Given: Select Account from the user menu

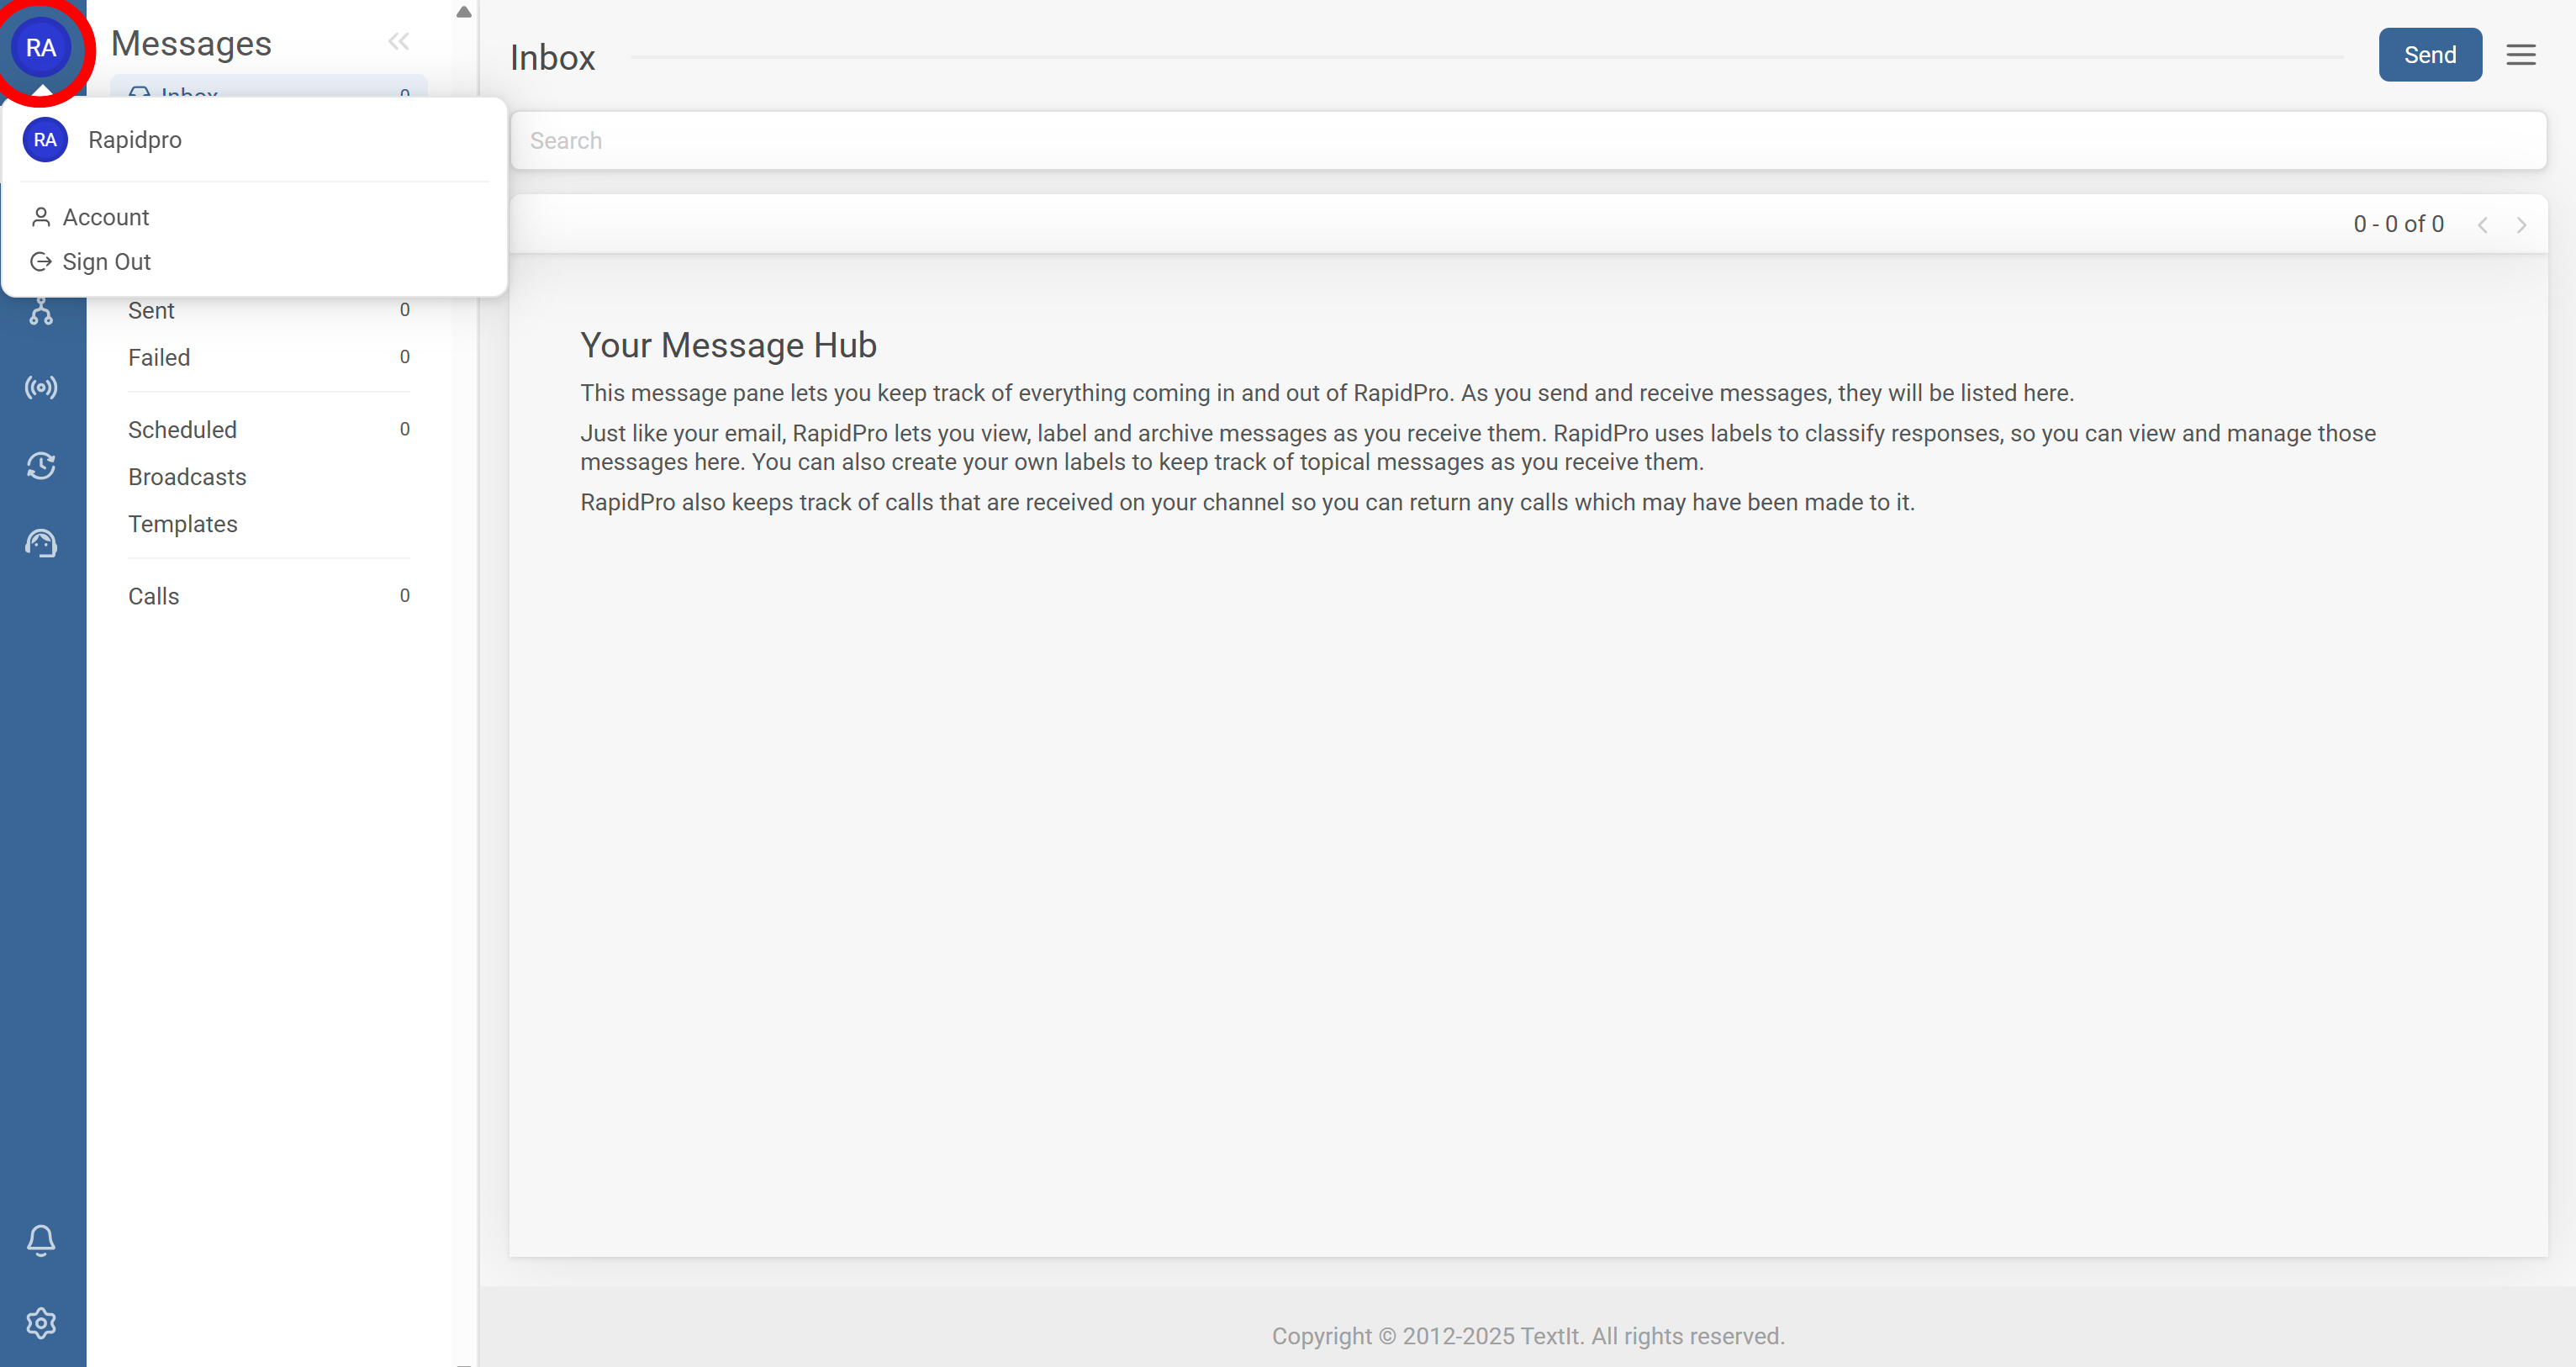Looking at the screenshot, I should 105,216.
